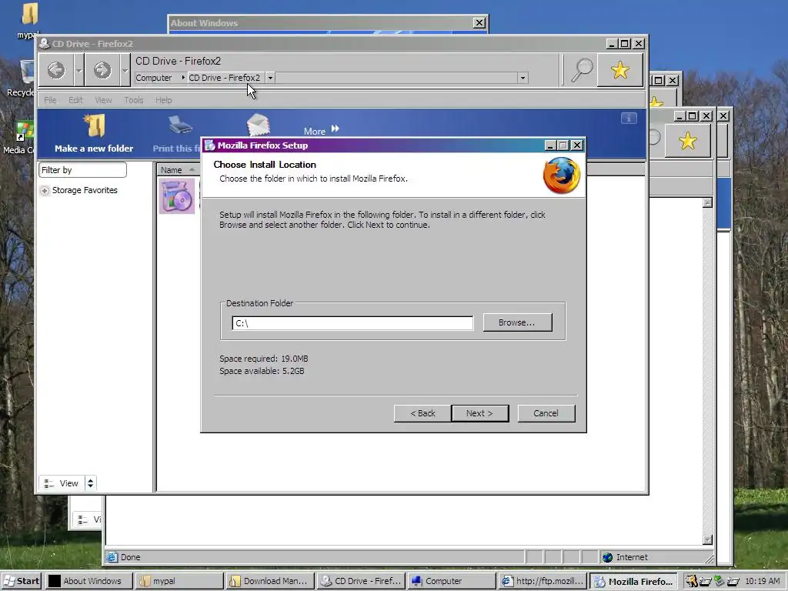The image size is (788, 591).
Task: Click favorites star in rear explorer window
Action: (x=687, y=141)
